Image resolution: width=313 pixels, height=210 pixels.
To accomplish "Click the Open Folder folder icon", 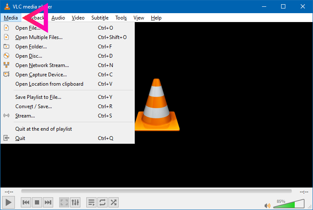I will click(6, 46).
